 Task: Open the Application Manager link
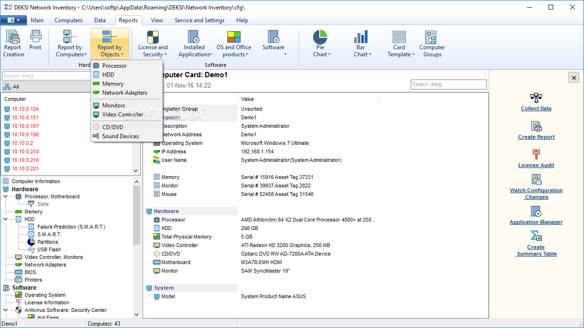click(536, 222)
